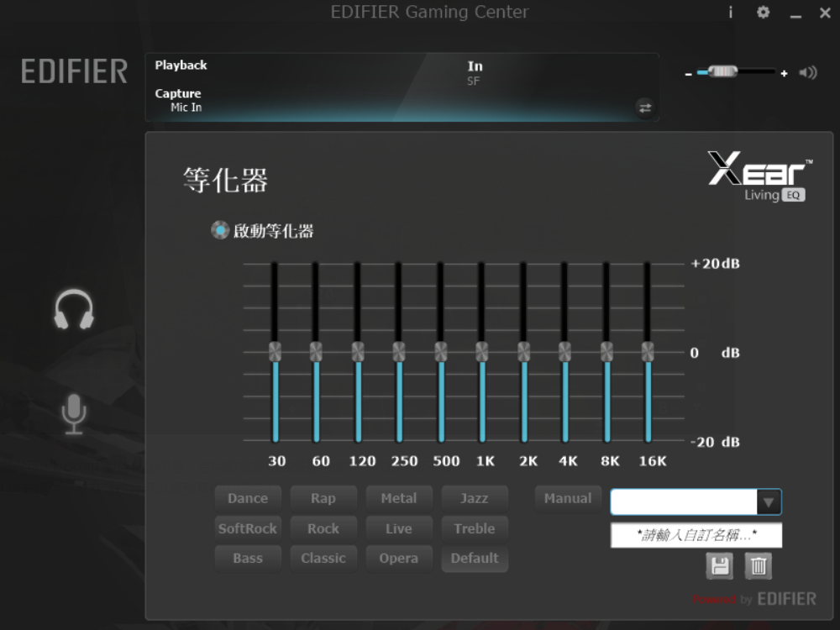
Task: Click the 4K band slider handle
Action: pyautogui.click(x=564, y=352)
